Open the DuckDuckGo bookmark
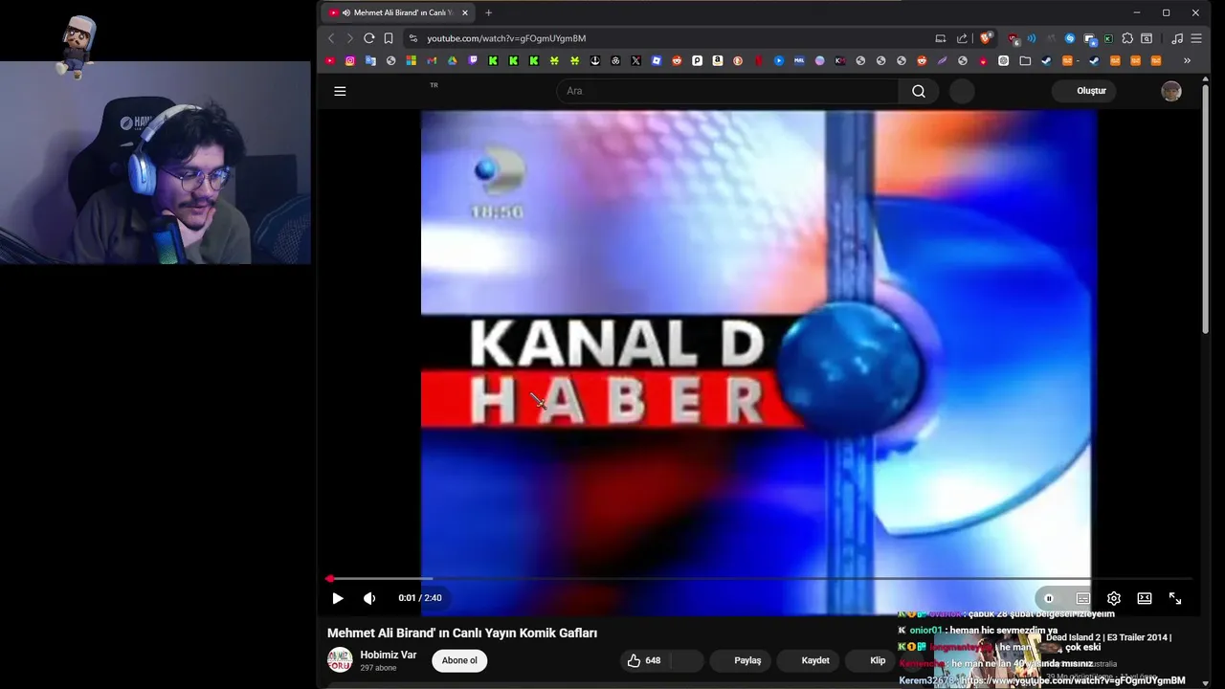Screen dimensions: 1225x689 (x=738, y=60)
